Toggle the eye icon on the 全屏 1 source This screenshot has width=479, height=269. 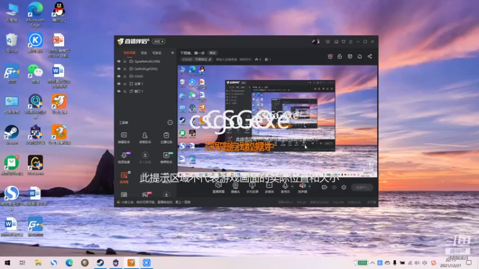click(119, 84)
